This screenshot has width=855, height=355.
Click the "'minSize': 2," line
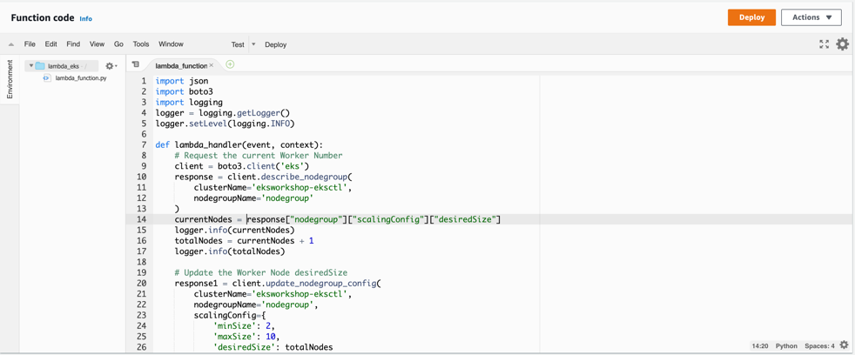pos(245,325)
